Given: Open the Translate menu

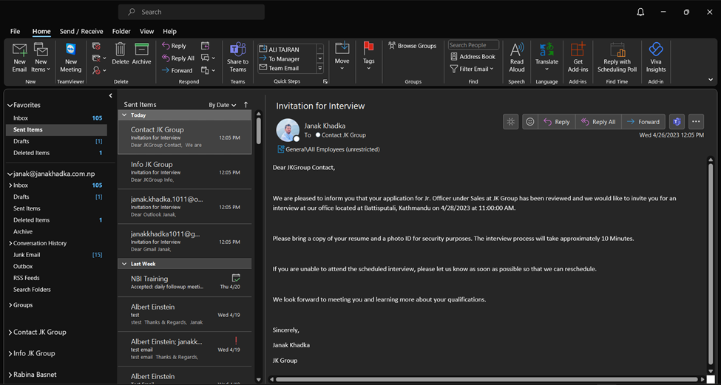Looking at the screenshot, I should point(546,58).
